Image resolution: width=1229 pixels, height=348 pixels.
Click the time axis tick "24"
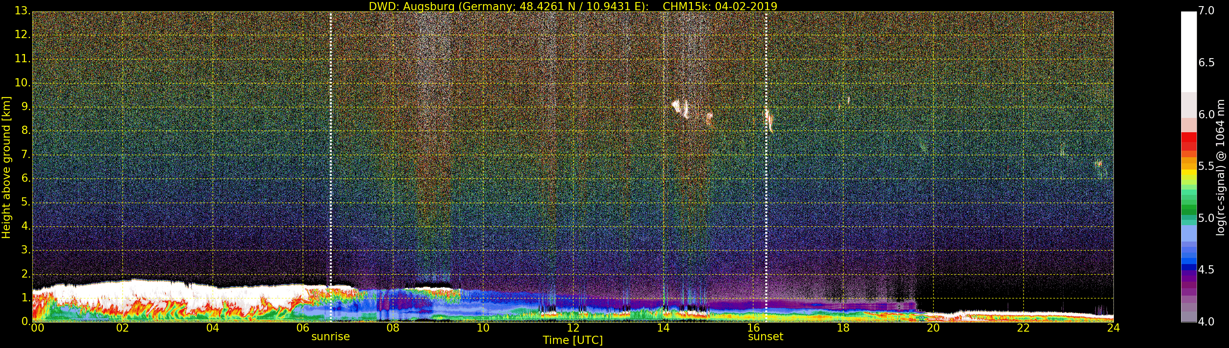pos(1113,328)
